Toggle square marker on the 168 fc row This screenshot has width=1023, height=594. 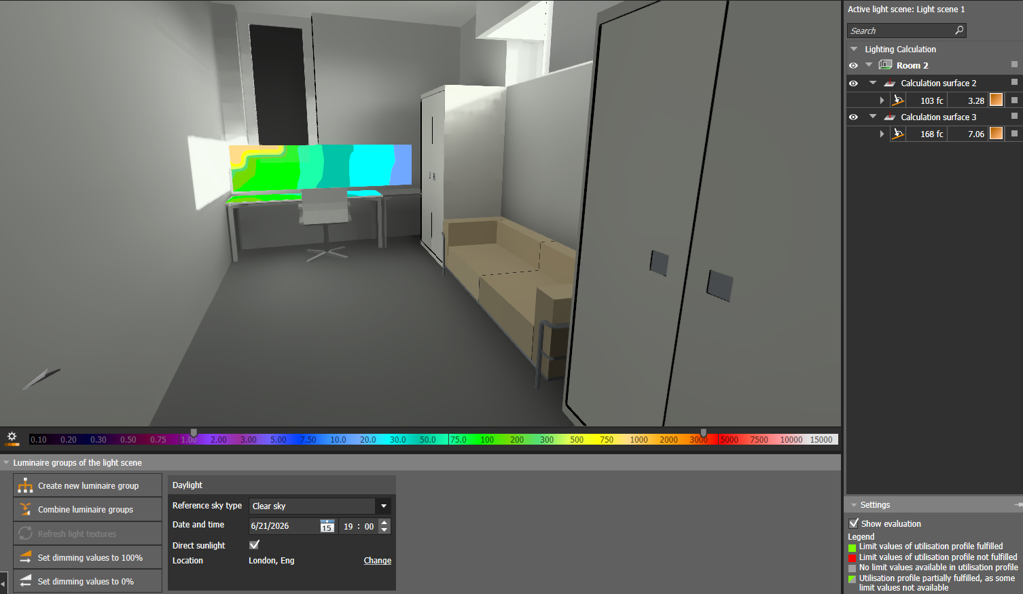1015,133
